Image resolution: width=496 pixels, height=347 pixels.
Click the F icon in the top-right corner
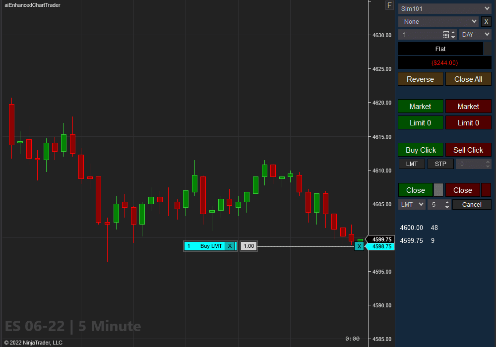(389, 5)
